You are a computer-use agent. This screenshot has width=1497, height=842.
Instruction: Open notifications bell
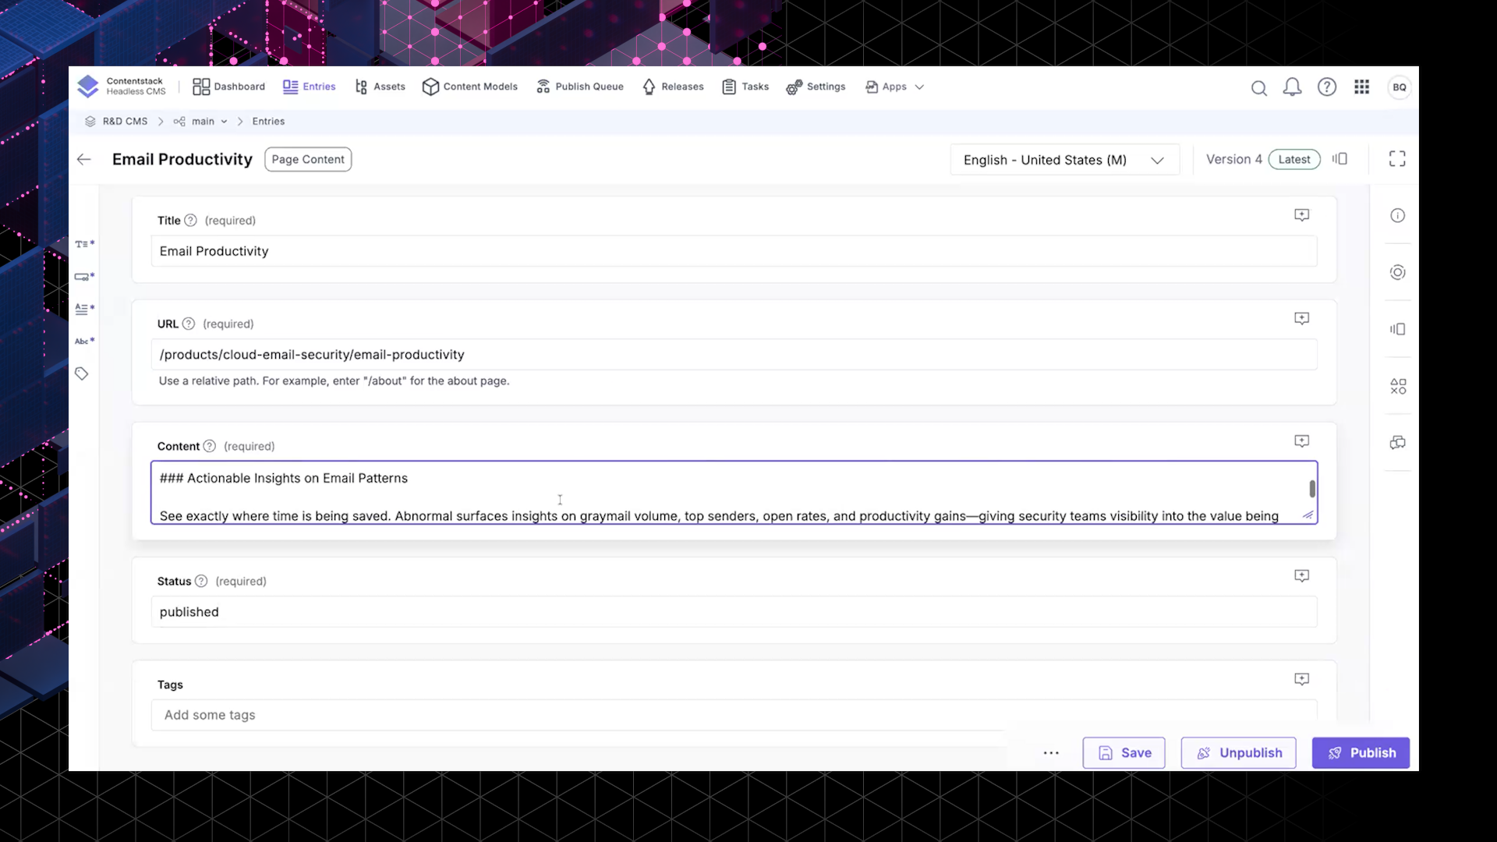coord(1292,87)
